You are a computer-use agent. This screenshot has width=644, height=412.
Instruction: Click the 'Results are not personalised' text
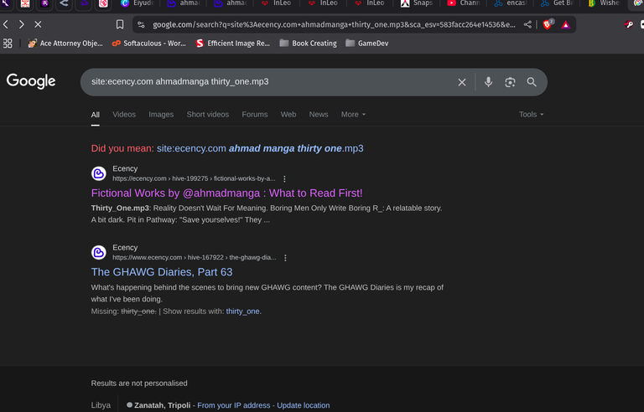click(x=139, y=384)
